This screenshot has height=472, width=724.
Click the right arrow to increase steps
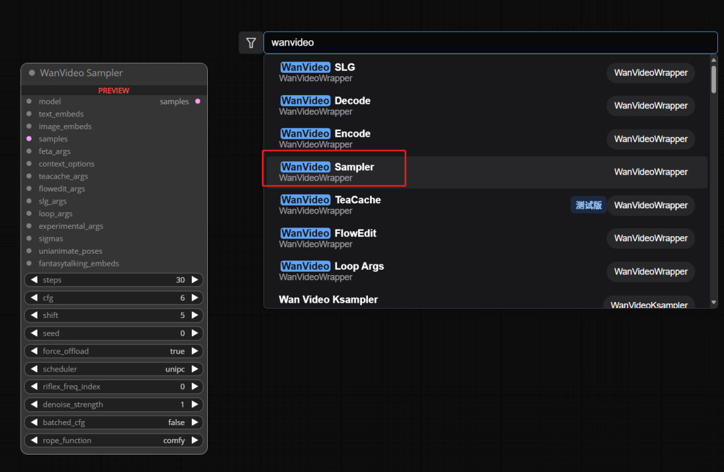tap(195, 280)
